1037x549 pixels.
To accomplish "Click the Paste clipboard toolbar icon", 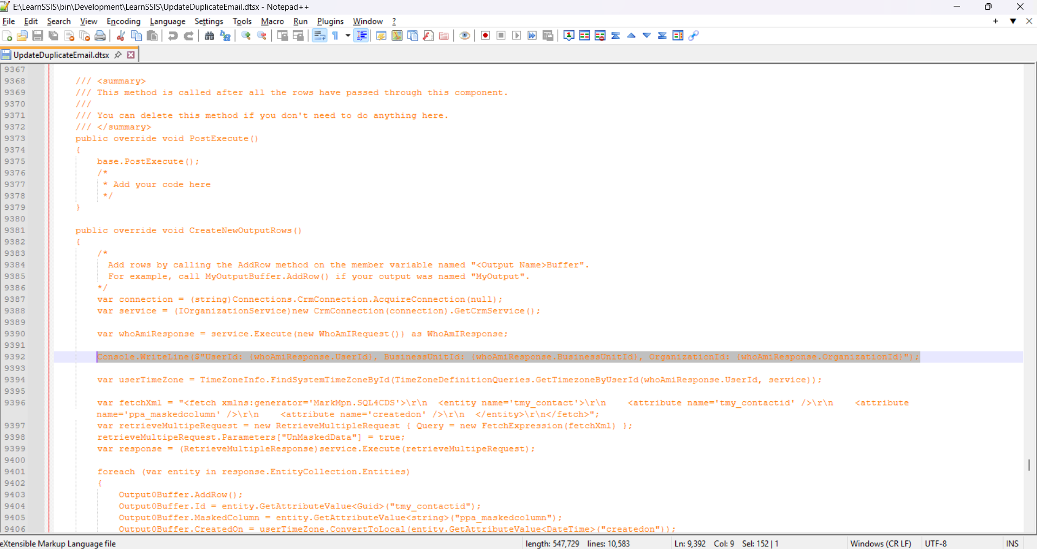I will point(152,36).
